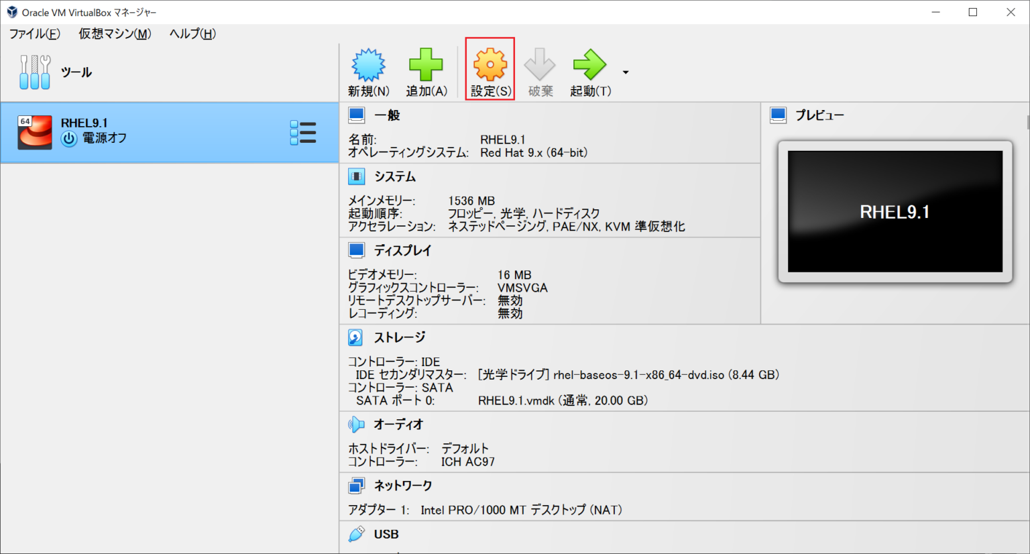This screenshot has width=1030, height=554.
Task: Expand the ディスプレイ details section
Action: pyautogui.click(x=356, y=250)
